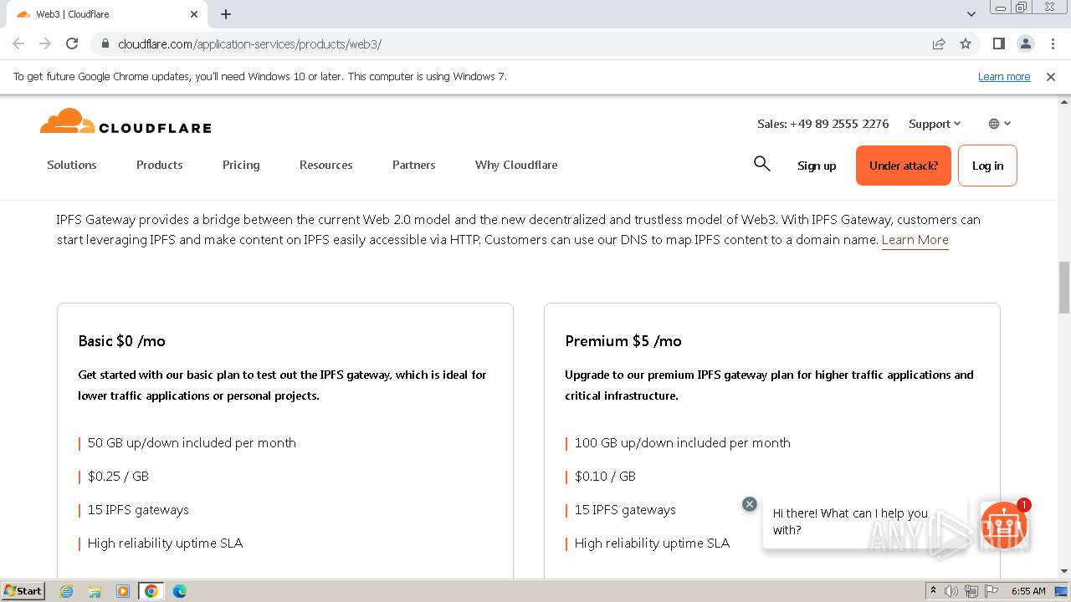Reload the page
The height and width of the screenshot is (602, 1071).
click(x=72, y=43)
